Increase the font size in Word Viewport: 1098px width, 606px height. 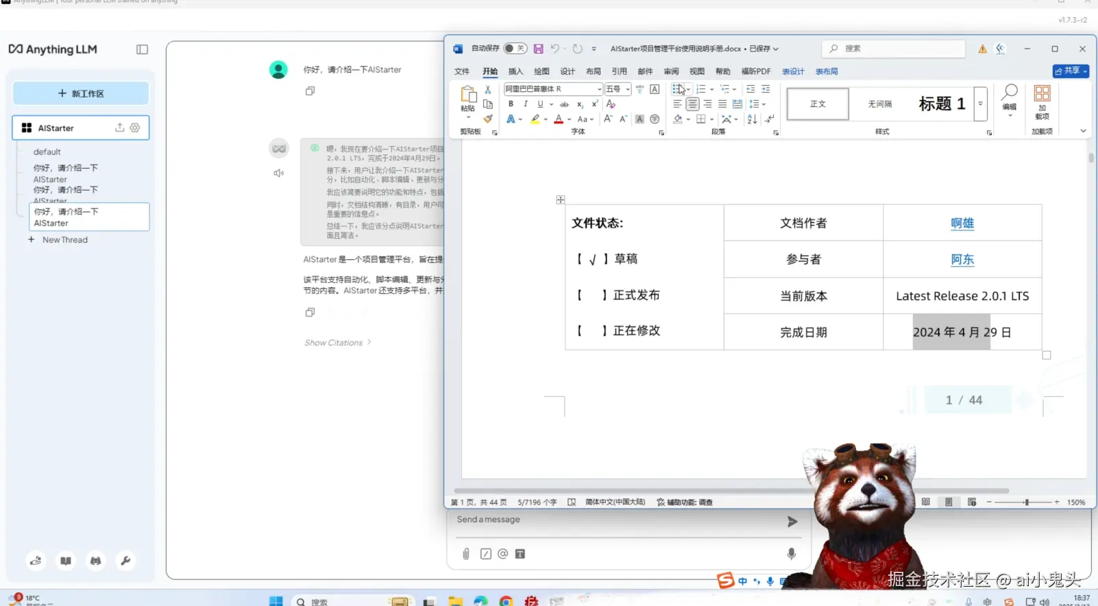coord(608,119)
